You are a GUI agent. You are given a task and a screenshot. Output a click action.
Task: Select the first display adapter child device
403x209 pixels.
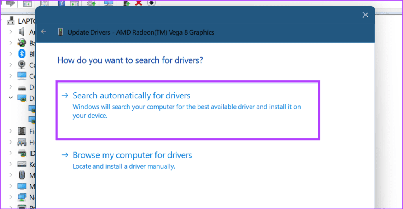(x=32, y=109)
